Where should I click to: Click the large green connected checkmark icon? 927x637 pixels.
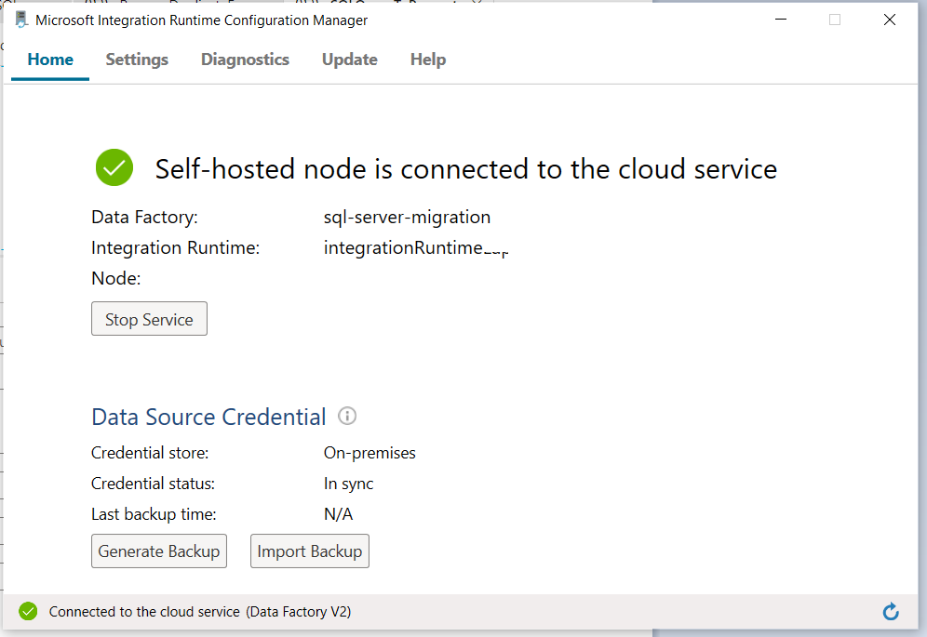tap(114, 167)
